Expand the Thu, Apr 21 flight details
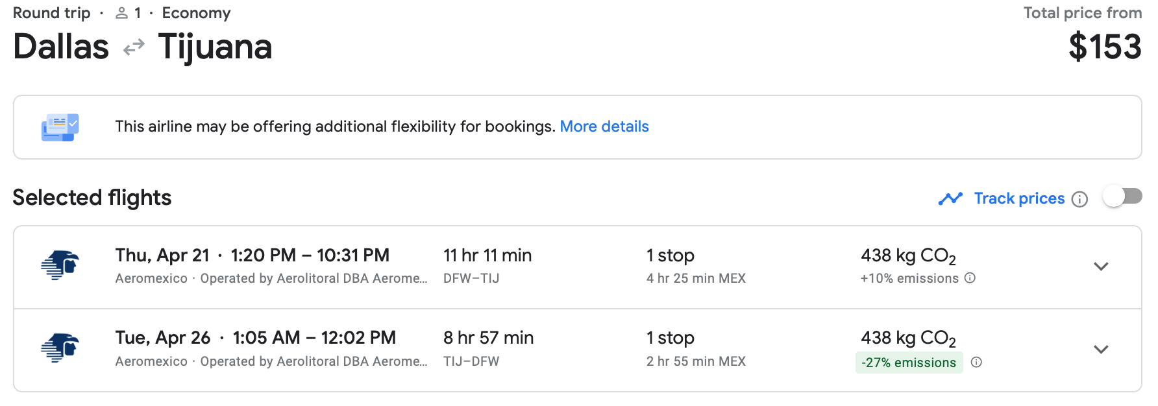 click(x=1101, y=267)
